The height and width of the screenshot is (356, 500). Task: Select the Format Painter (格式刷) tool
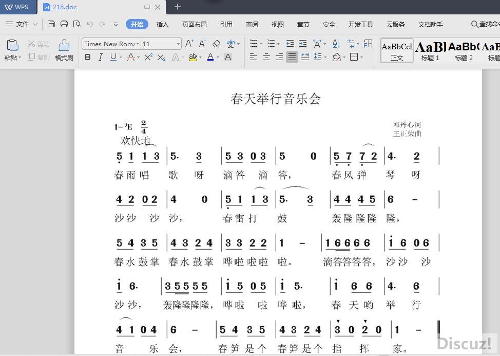coord(64,50)
